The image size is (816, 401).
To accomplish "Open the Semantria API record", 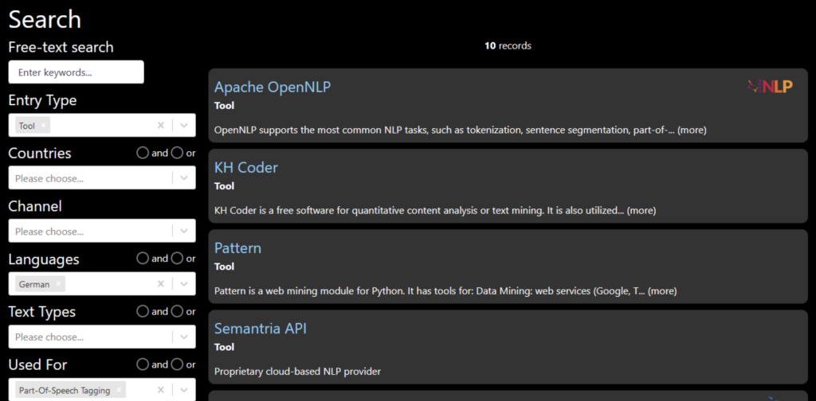I will tap(261, 329).
